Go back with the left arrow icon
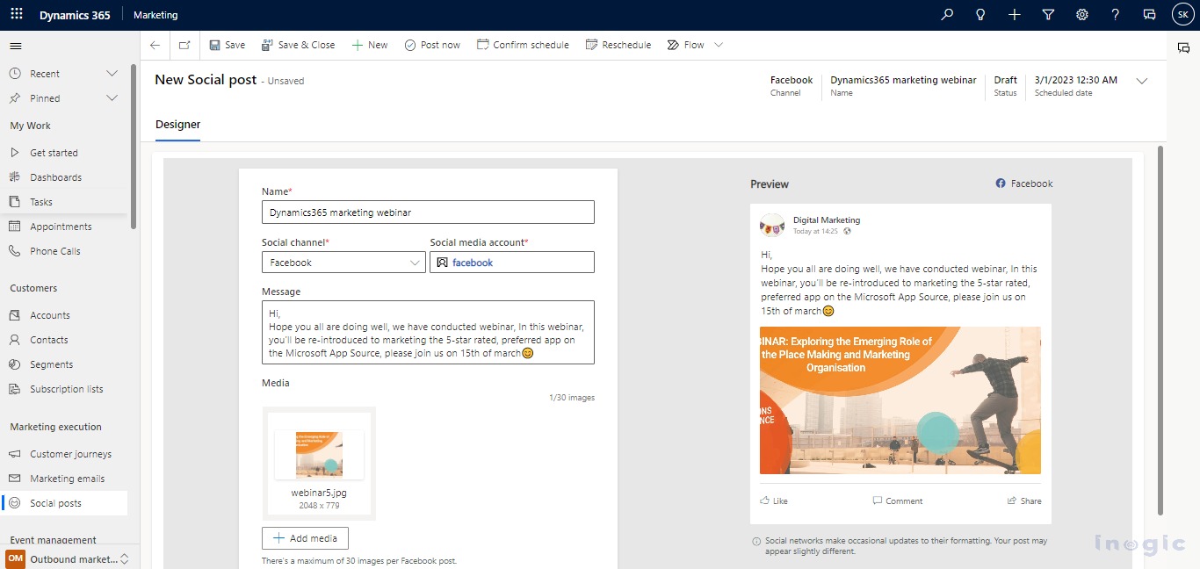Image resolution: width=1200 pixels, height=569 pixels. pos(155,45)
